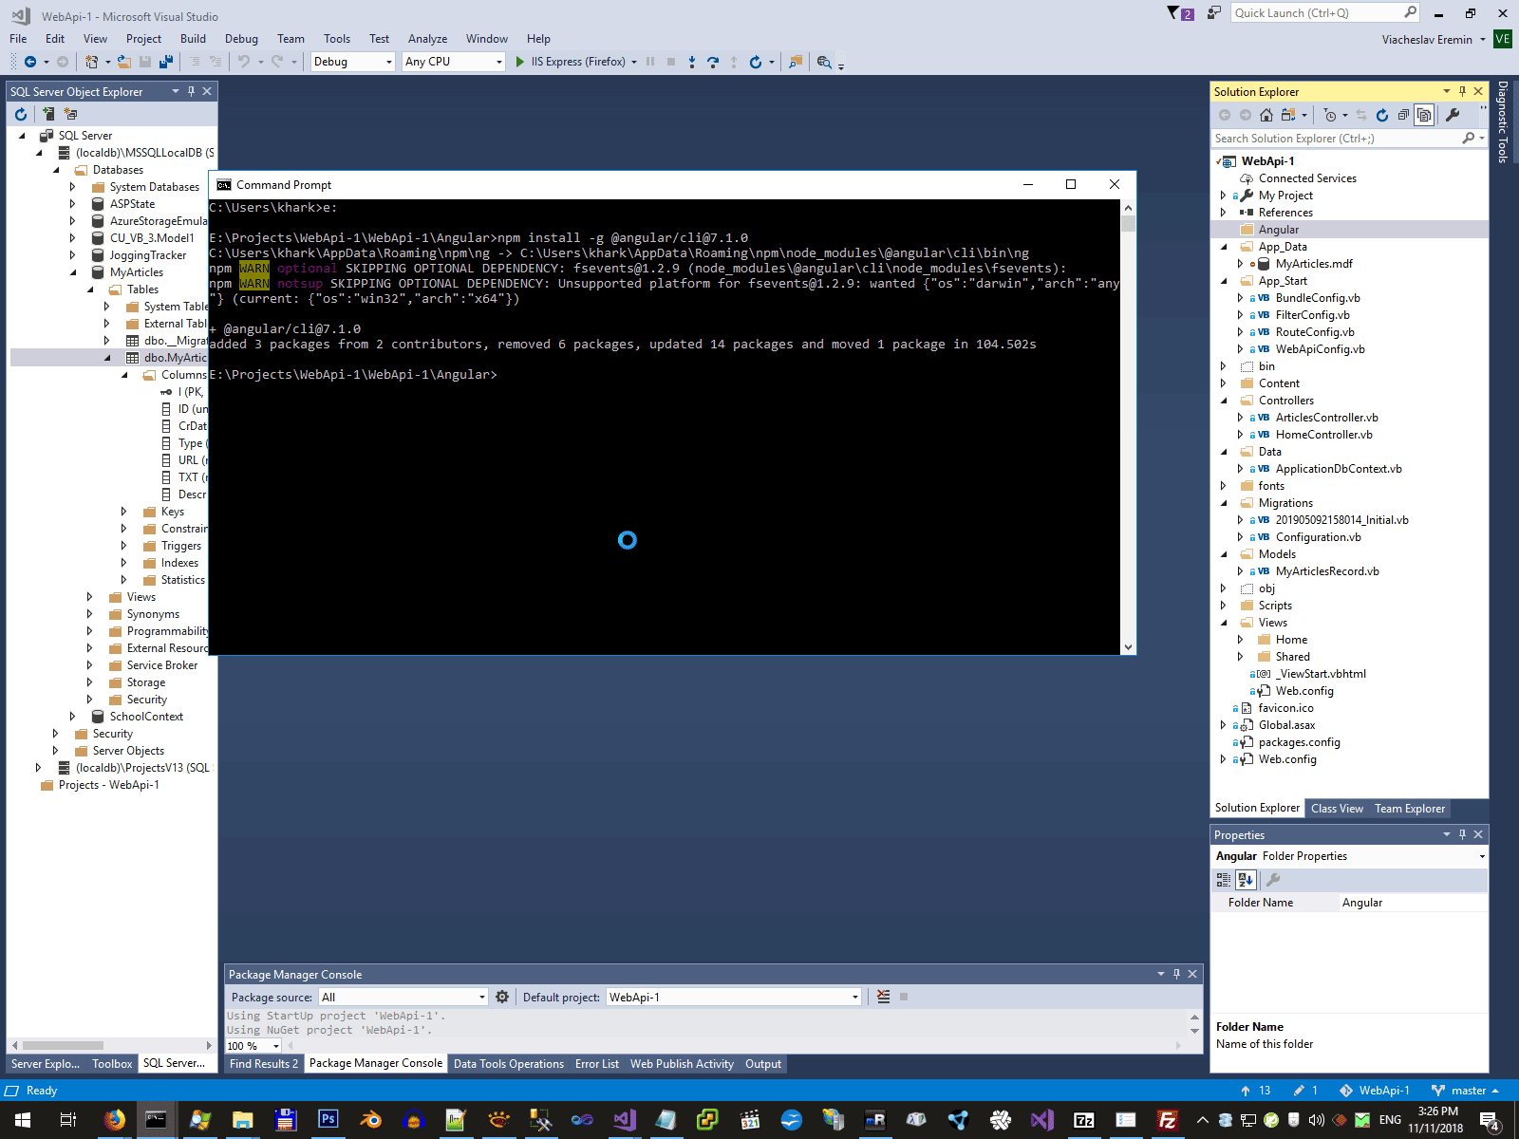Click IIS Express (Firefox) run button label
1519x1139 pixels.
click(578, 62)
